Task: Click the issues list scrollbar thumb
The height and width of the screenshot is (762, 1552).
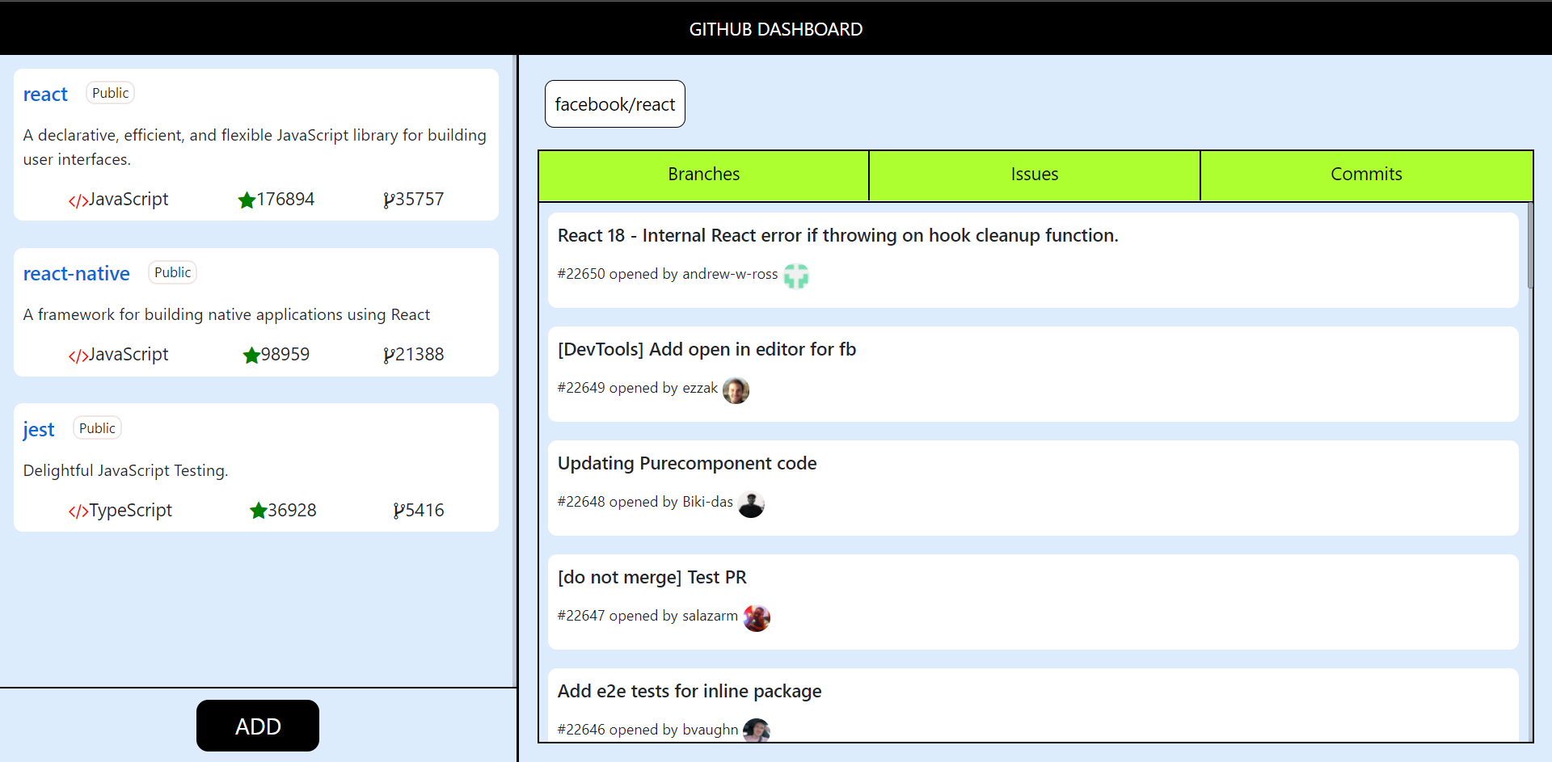Action: click(1530, 245)
